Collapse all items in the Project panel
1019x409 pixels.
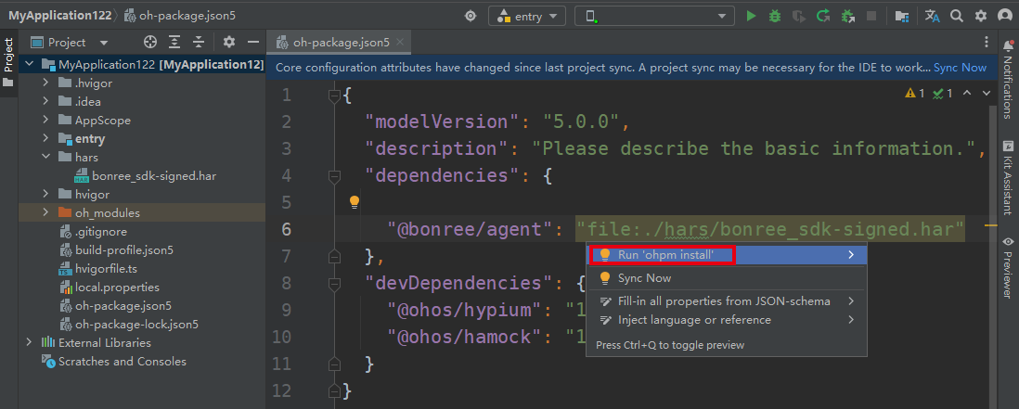pyautogui.click(x=198, y=43)
